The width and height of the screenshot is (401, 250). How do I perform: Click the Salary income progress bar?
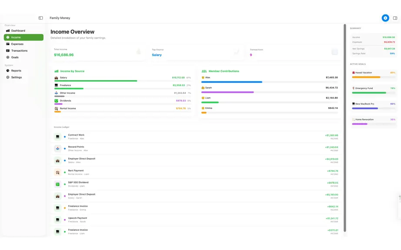click(x=123, y=81)
